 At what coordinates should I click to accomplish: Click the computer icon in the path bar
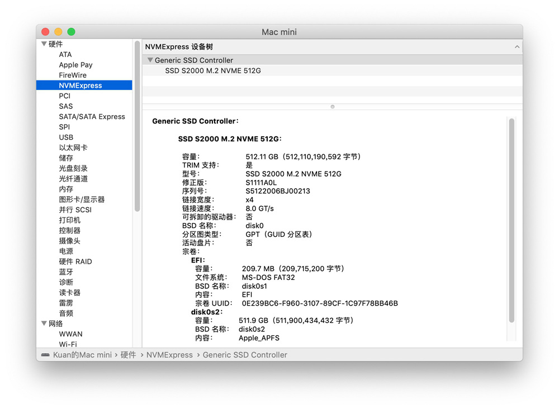(x=45, y=355)
